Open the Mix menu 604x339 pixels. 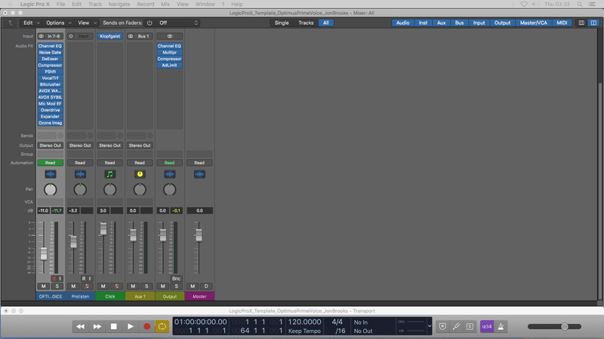(x=165, y=5)
